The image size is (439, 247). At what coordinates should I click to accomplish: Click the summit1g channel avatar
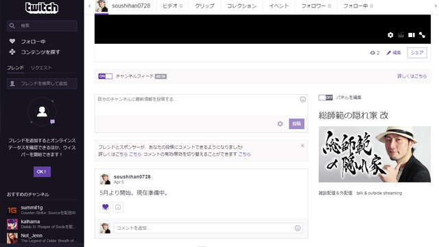pyautogui.click(x=12, y=210)
